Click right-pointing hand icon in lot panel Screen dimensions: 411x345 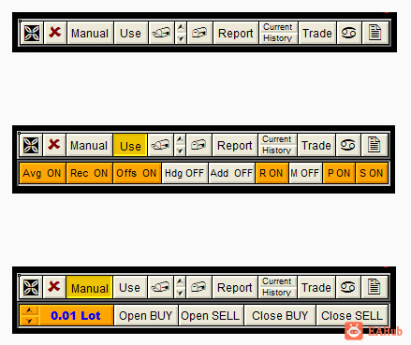point(198,287)
